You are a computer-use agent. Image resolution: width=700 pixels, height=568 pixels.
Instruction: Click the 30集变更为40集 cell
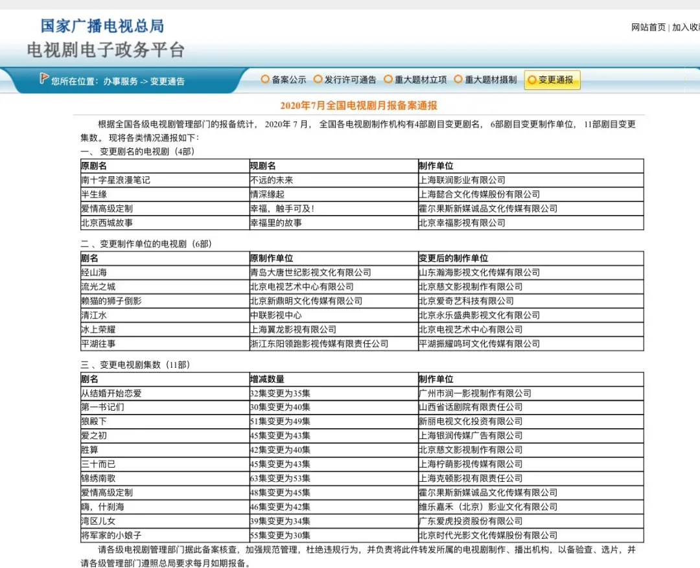click(334, 407)
